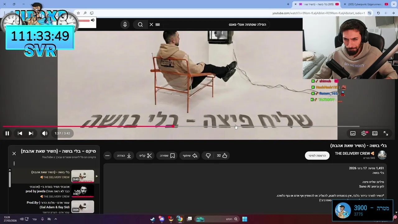Open the player settings gear
This screenshot has width=398, height=224.
click(x=364, y=133)
